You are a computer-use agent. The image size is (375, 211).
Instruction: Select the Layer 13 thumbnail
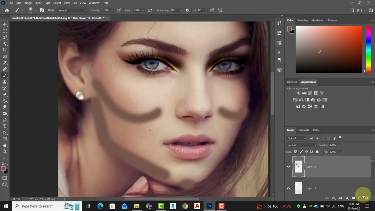[299, 188]
